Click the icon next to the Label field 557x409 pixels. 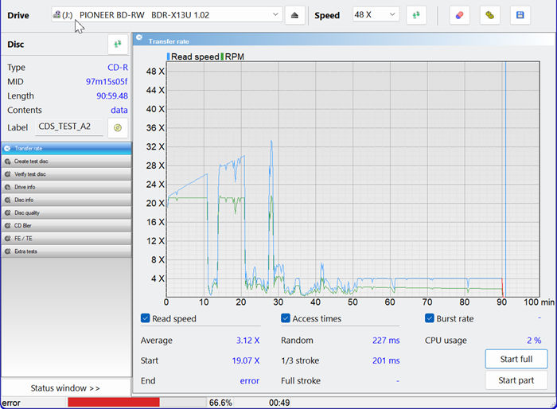118,127
